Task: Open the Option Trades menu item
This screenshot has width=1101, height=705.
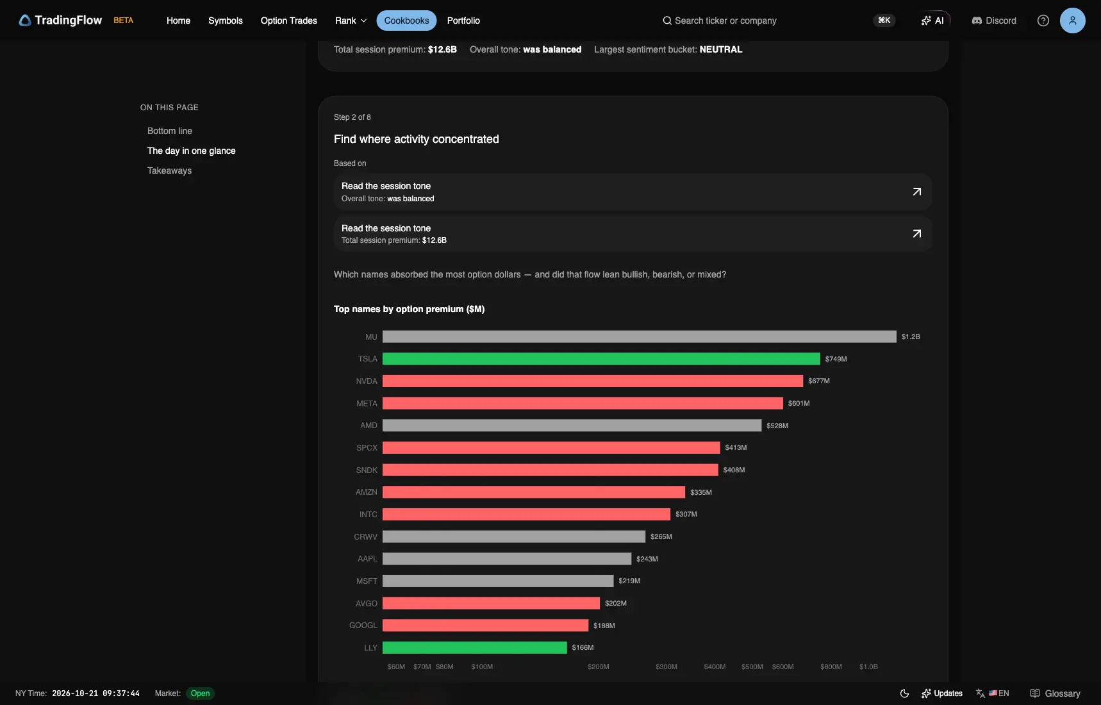Action: 289,21
